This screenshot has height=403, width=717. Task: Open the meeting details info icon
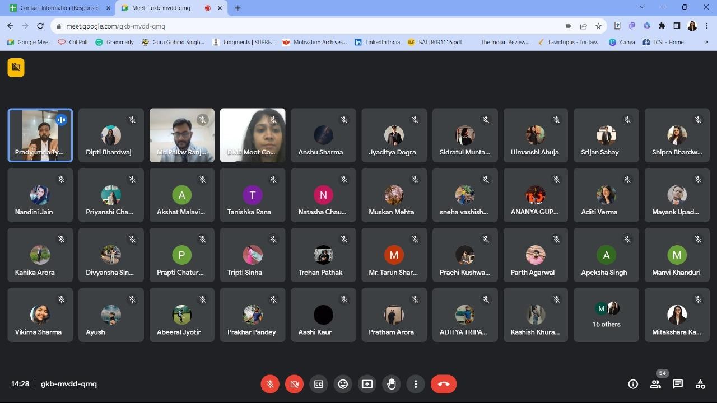(x=633, y=384)
